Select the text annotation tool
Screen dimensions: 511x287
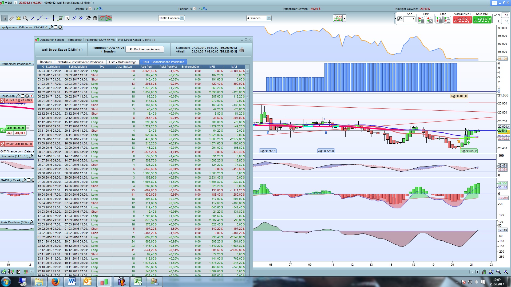pos(67,18)
